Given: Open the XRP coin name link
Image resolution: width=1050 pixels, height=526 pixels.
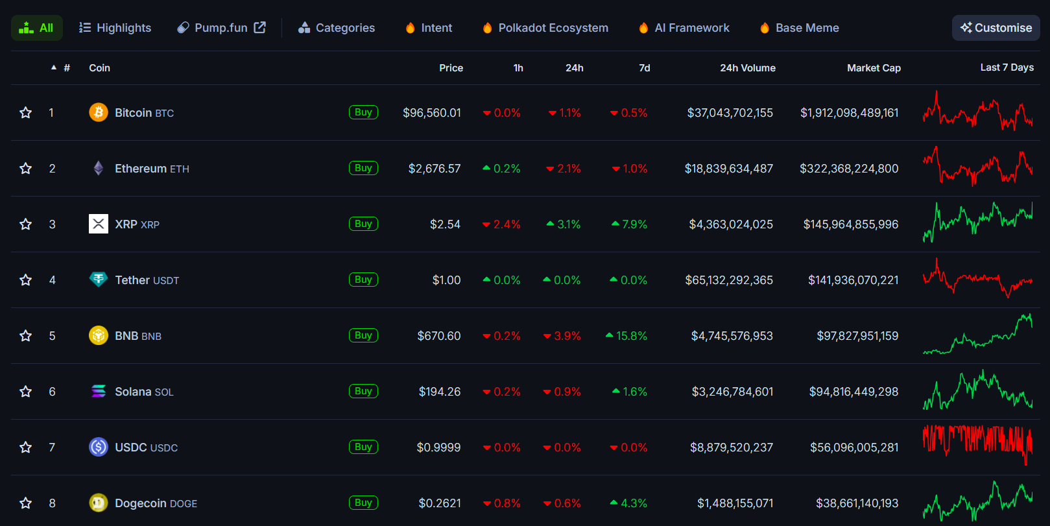Looking at the screenshot, I should point(137,224).
